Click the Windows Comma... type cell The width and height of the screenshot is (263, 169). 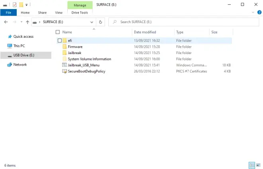point(191,65)
